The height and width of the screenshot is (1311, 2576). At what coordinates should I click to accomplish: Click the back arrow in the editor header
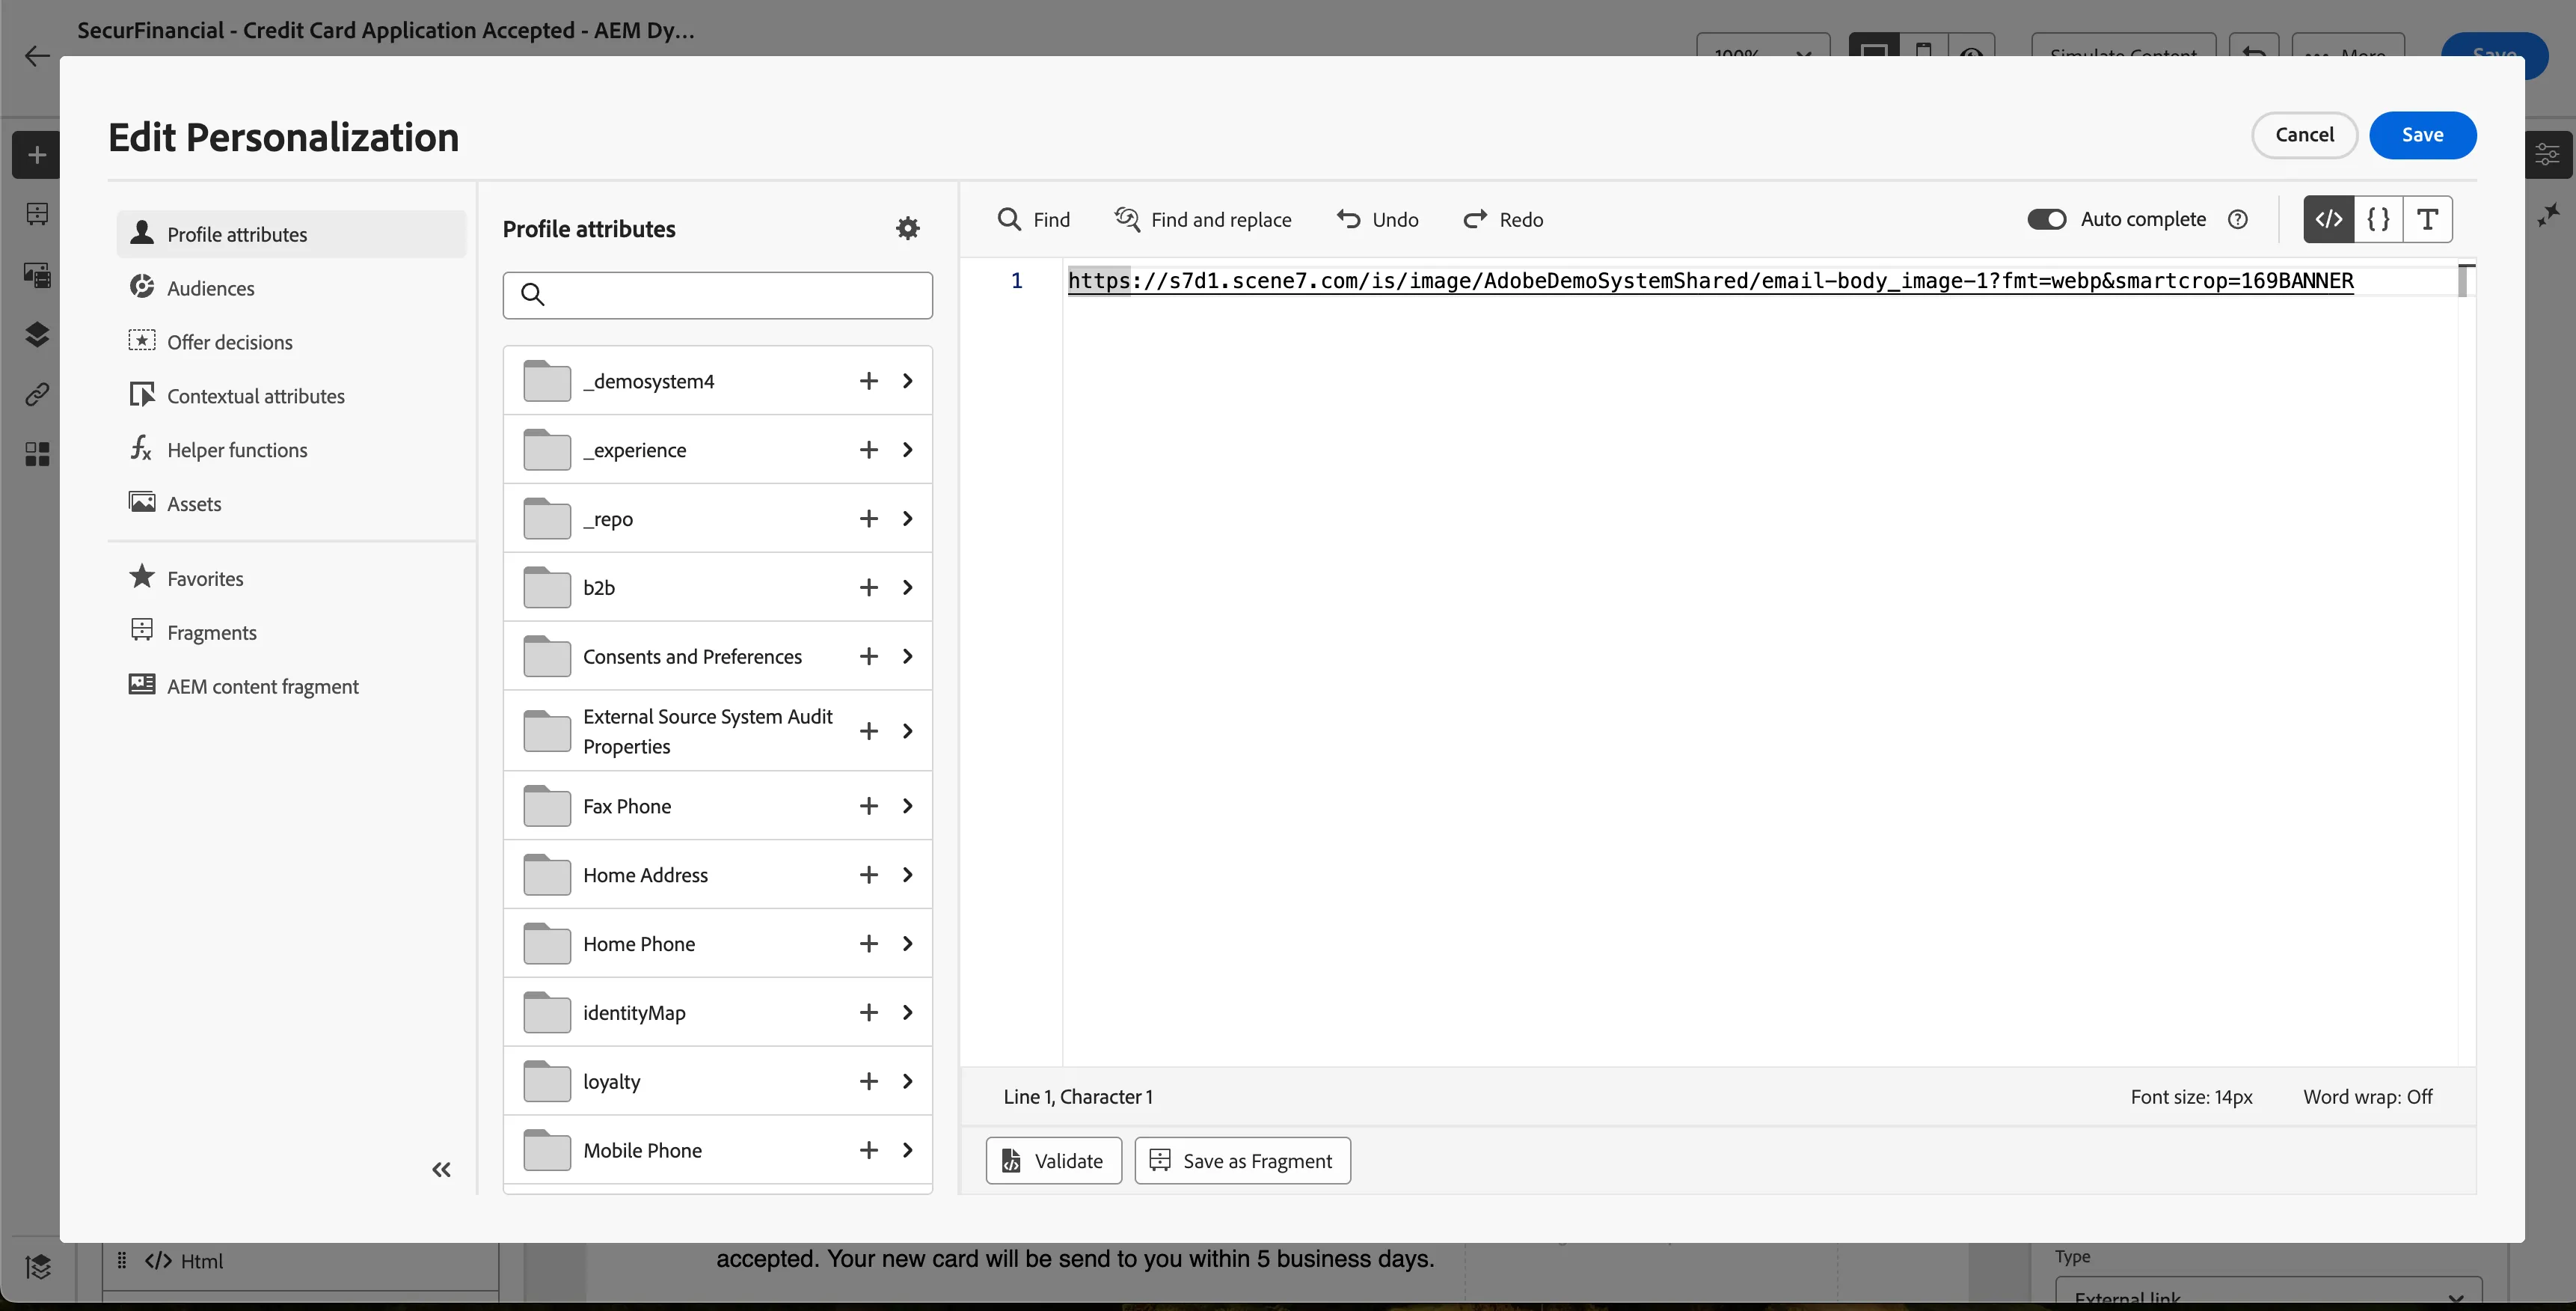(37, 55)
